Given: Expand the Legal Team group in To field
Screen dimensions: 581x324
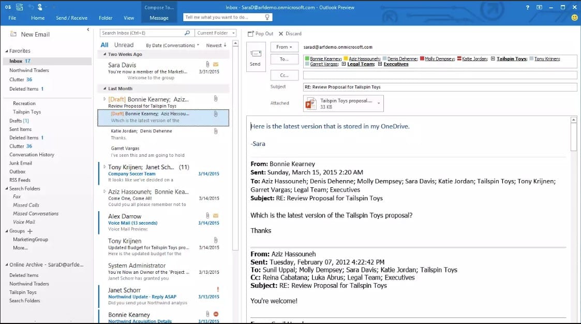Looking at the screenshot, I should click(x=344, y=64).
